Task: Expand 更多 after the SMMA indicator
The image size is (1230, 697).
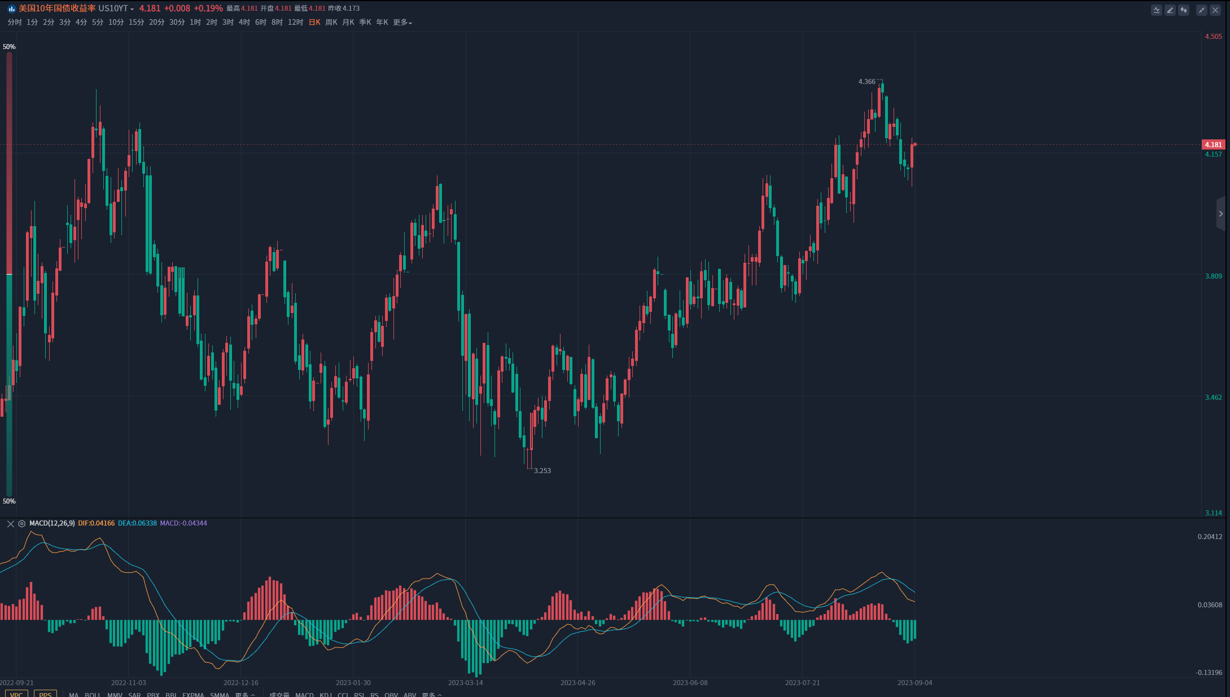Action: (245, 694)
